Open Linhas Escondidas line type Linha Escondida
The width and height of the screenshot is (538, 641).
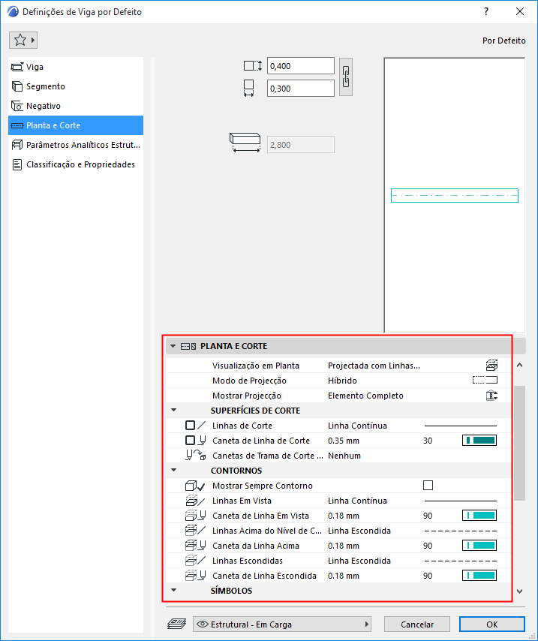coord(359,561)
